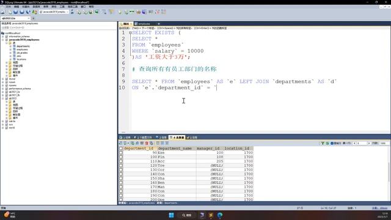Screen dimensions: 391x220
Task: Select the qb2021_2a database in tree
Action: (x=14, y=92)
